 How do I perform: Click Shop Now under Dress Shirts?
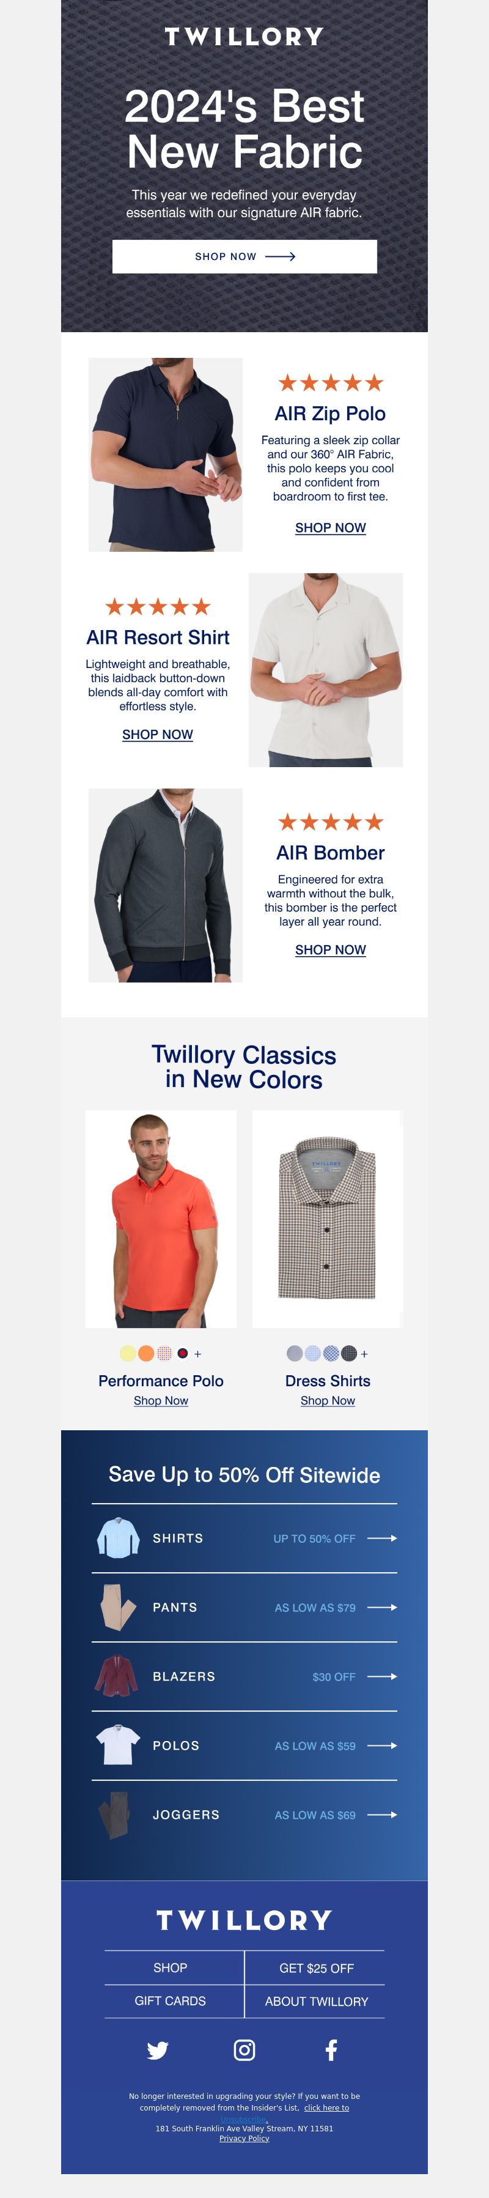click(328, 1400)
